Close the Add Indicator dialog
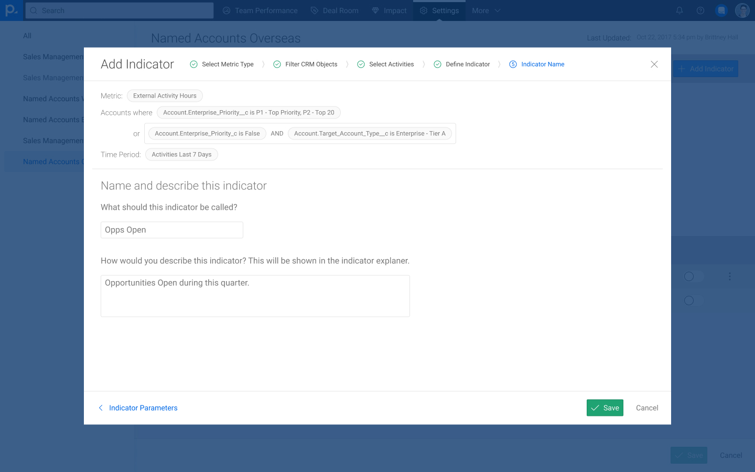Viewport: 755px width, 472px height. pos(654,64)
